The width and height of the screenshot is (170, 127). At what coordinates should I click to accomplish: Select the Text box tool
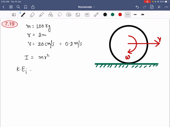click(x=87, y=15)
